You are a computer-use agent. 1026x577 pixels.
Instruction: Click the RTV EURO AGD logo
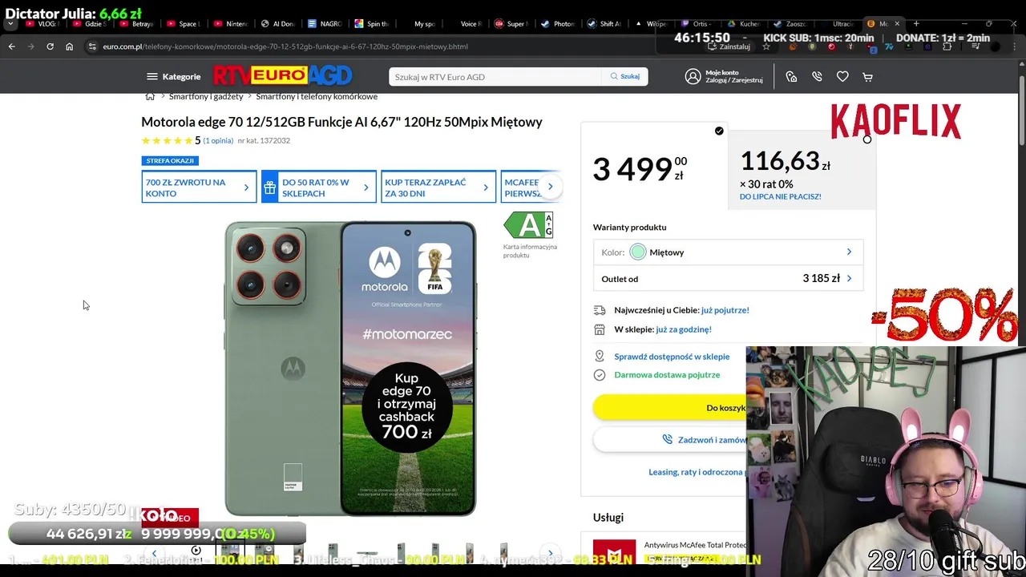click(x=282, y=76)
